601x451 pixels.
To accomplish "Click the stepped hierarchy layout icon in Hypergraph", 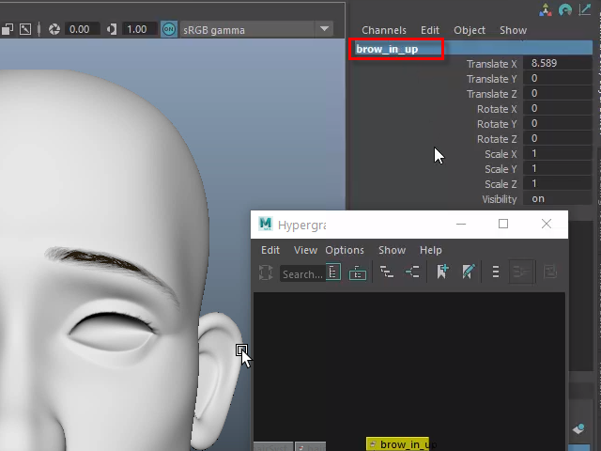I will (x=386, y=272).
